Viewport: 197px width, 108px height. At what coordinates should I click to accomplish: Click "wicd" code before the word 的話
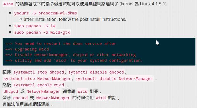pos(101,98)
